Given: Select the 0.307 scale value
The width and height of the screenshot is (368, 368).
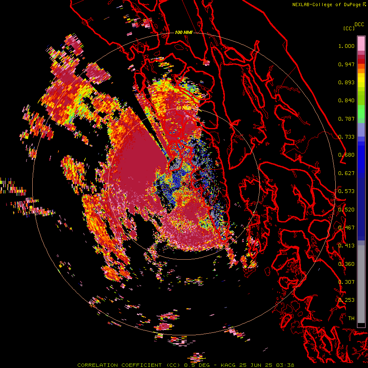Looking at the screenshot, I should (346, 282).
